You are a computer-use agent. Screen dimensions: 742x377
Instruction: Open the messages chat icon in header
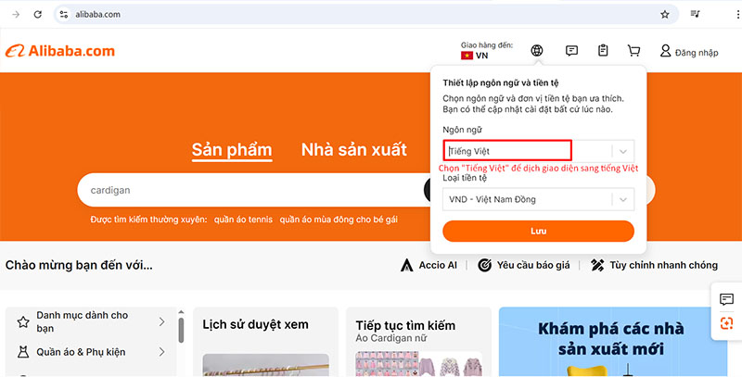pyautogui.click(x=571, y=50)
